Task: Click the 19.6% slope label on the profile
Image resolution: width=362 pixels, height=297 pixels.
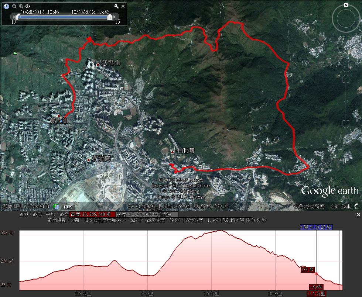Action: click(316, 287)
